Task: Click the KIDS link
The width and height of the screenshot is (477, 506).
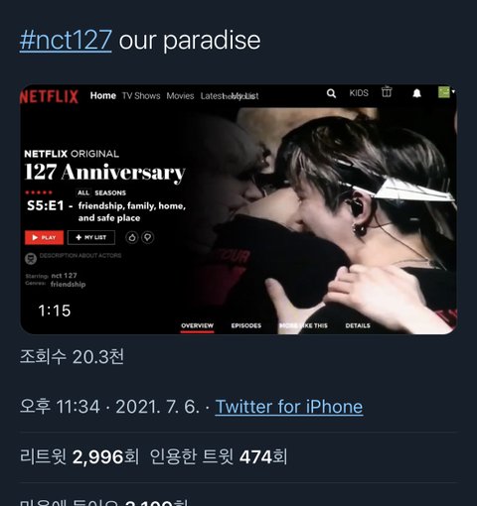Action: (x=359, y=93)
